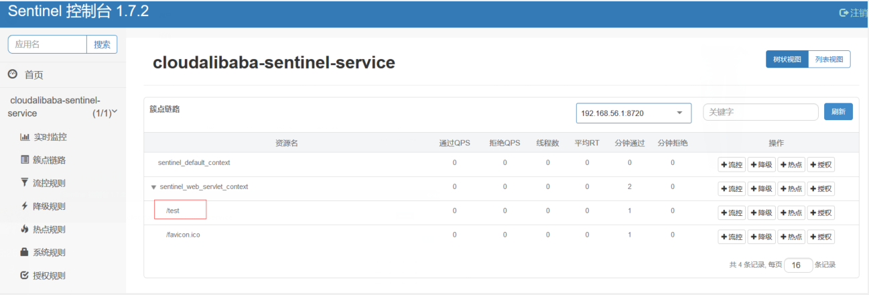The image size is (869, 295).
Task: Switch to 树状视图 tree view
Action: point(787,59)
